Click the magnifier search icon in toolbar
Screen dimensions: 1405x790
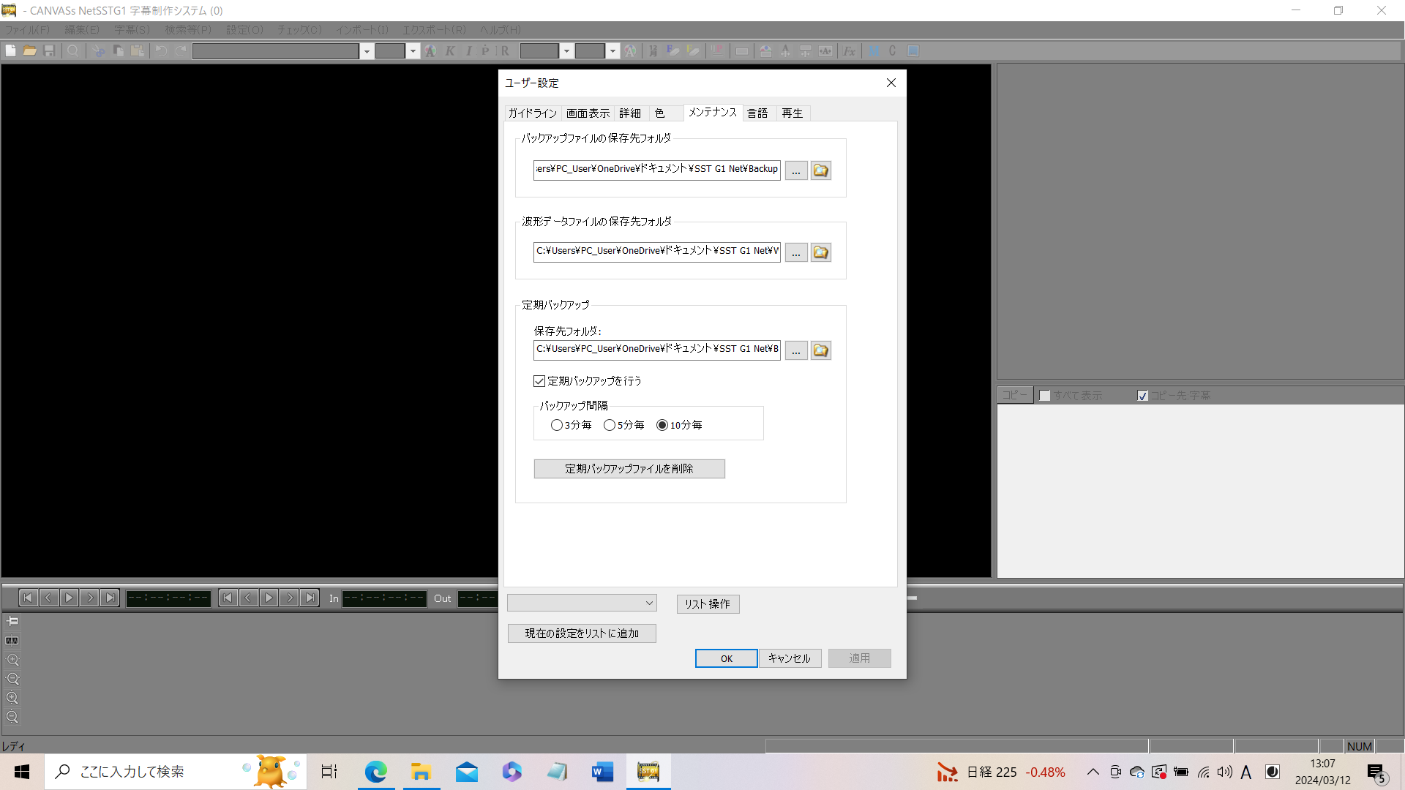tap(73, 50)
